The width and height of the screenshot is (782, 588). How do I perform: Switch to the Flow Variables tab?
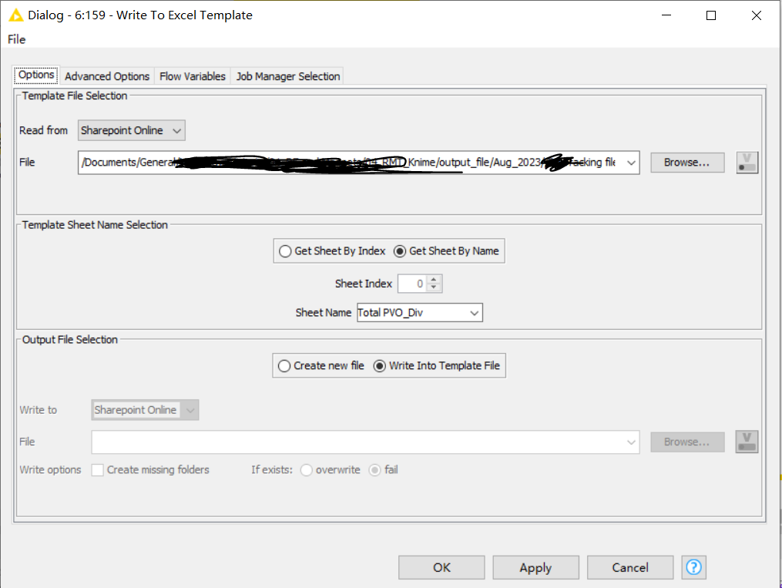193,76
